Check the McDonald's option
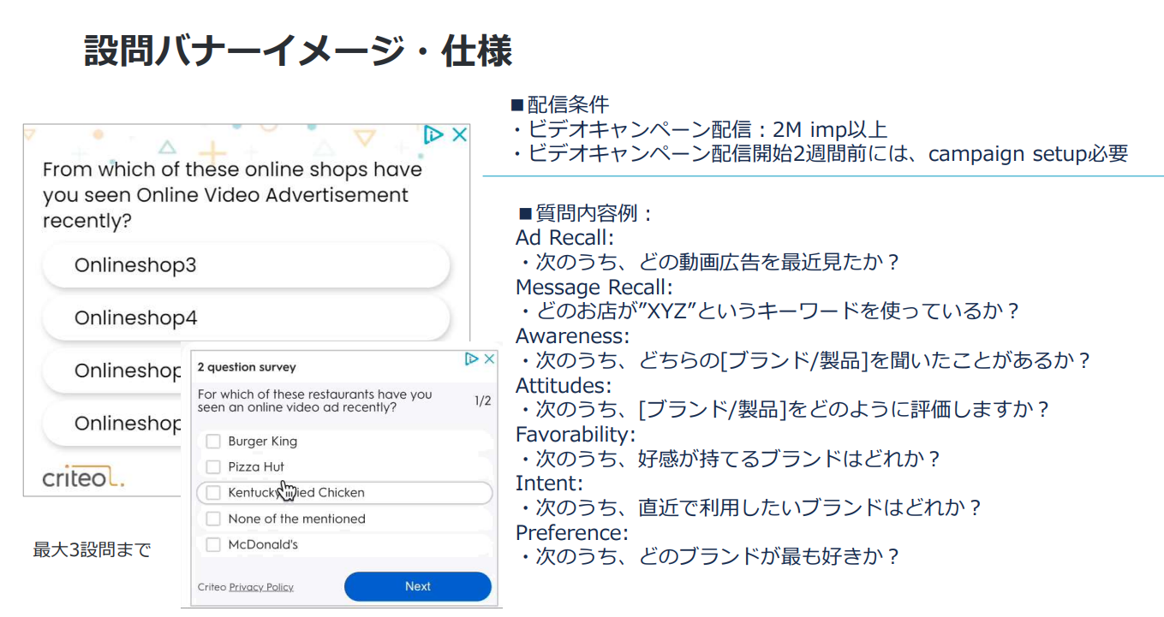1164x617 pixels. pos(213,544)
